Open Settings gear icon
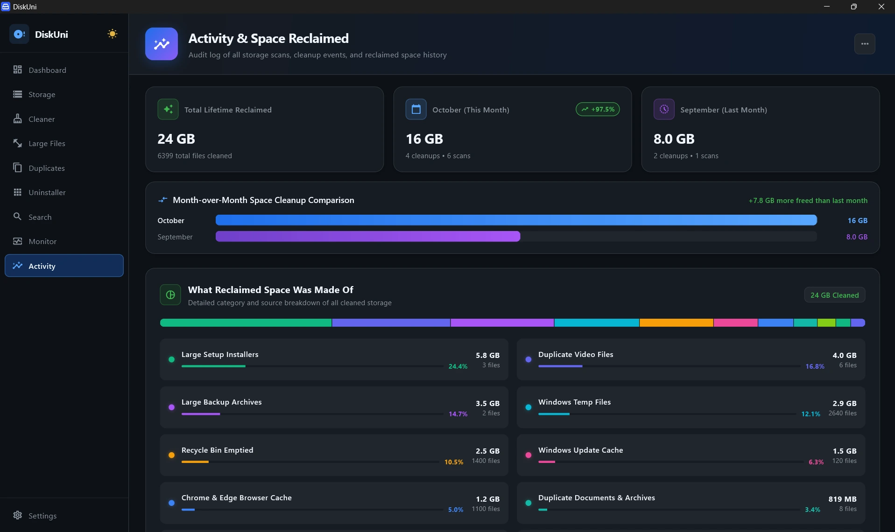The height and width of the screenshot is (532, 895). (x=18, y=515)
